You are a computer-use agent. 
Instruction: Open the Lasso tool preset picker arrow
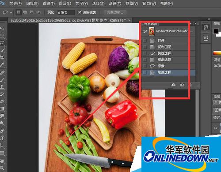(11, 12)
